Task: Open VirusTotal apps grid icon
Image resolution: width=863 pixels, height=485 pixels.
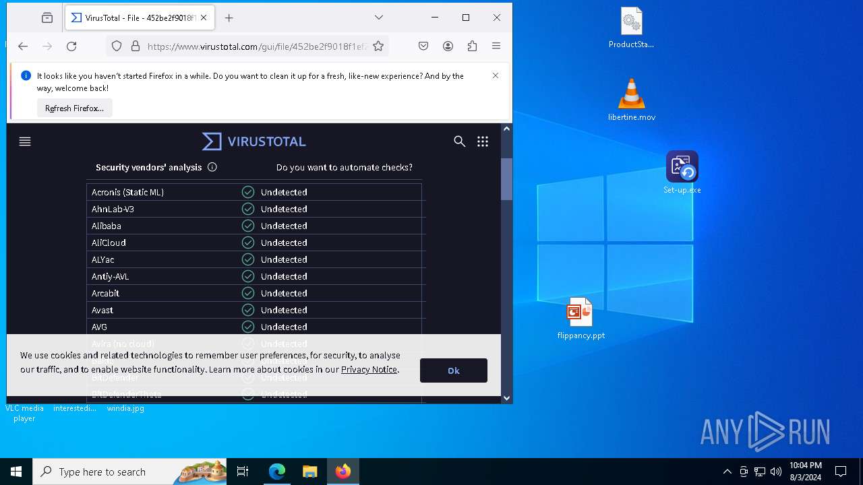Action: 483,141
